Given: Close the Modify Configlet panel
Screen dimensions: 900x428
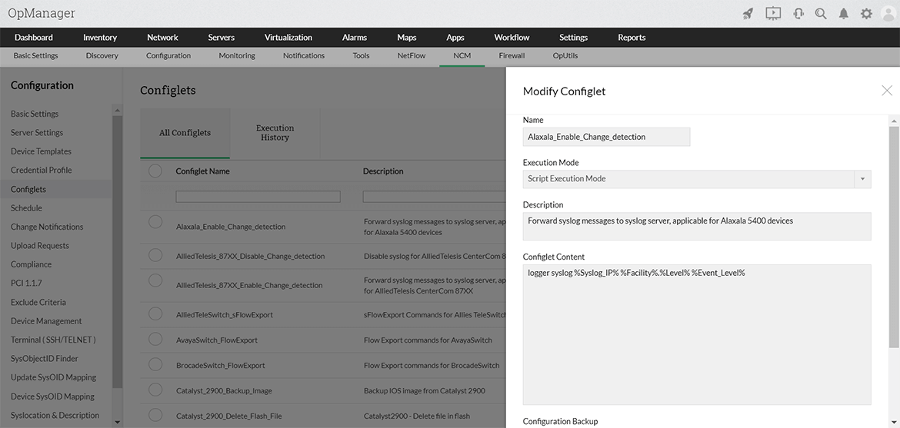Looking at the screenshot, I should point(887,91).
